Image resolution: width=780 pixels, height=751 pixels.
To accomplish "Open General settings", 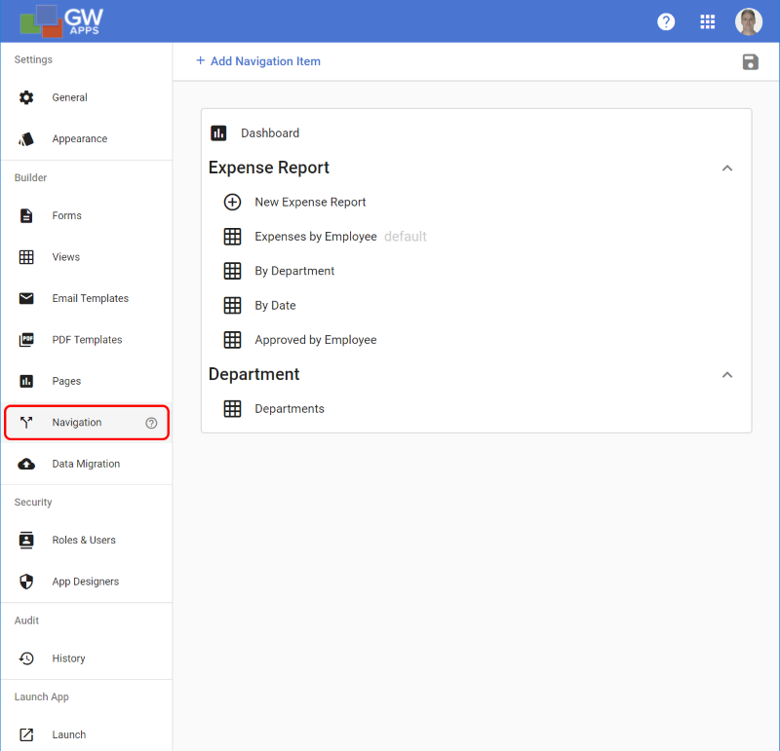I will [x=87, y=97].
